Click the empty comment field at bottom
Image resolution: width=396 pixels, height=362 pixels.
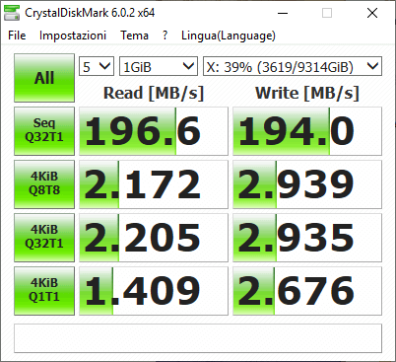198,338
